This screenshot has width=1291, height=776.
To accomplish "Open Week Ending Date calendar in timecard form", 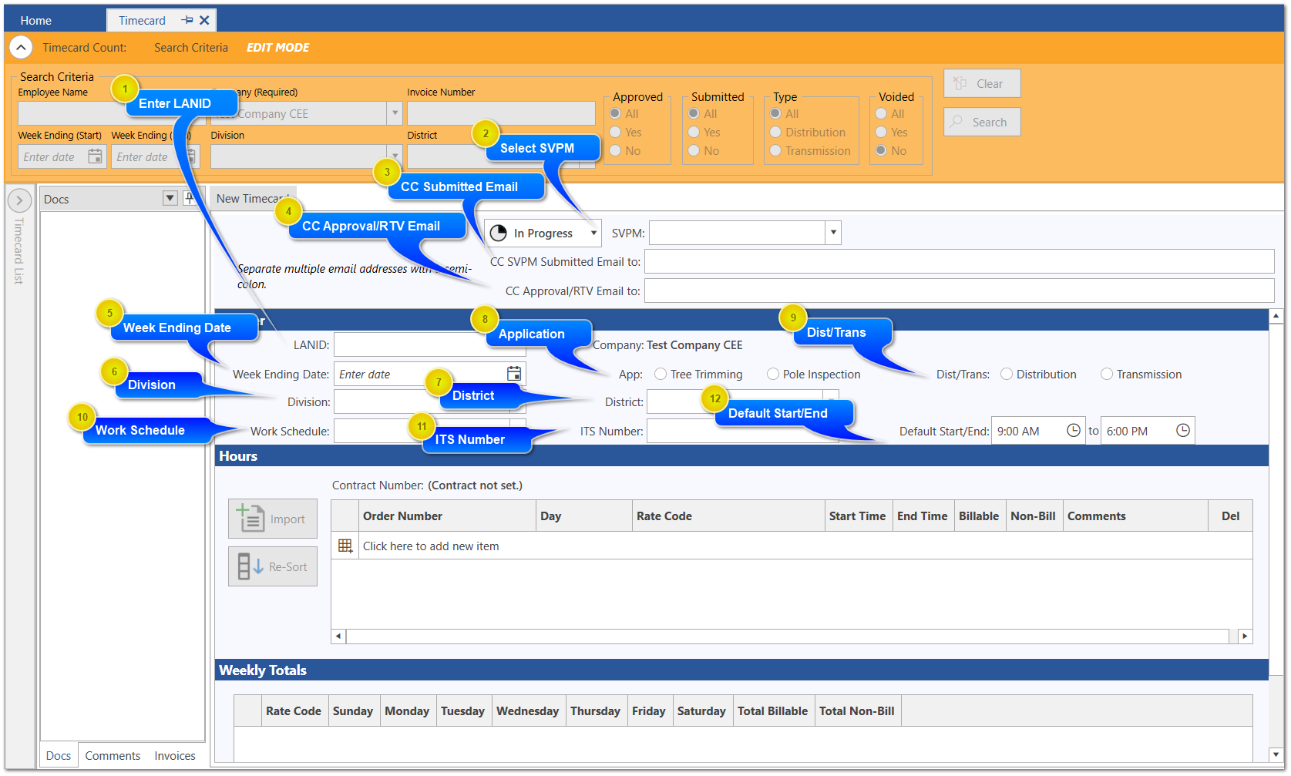I will coord(514,374).
